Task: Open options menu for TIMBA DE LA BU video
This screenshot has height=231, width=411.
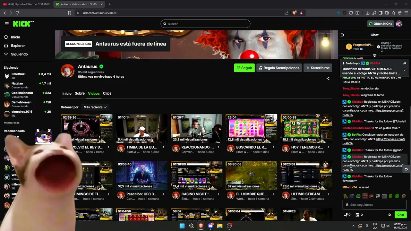Action: [164, 147]
